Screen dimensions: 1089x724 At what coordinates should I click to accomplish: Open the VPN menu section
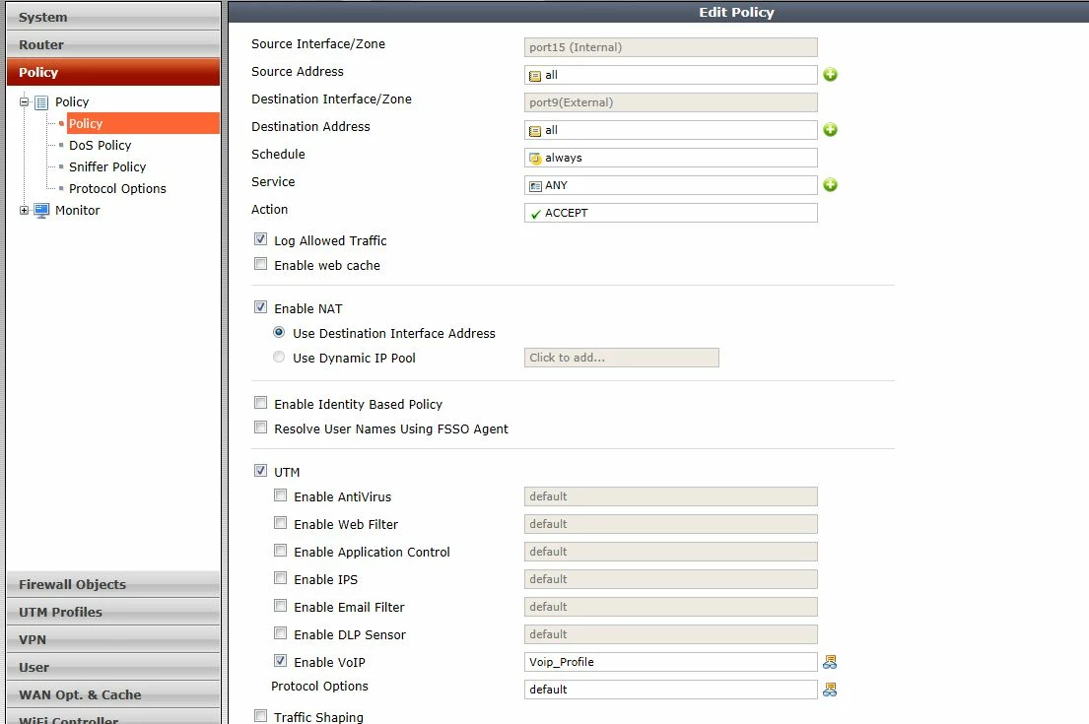click(x=113, y=640)
